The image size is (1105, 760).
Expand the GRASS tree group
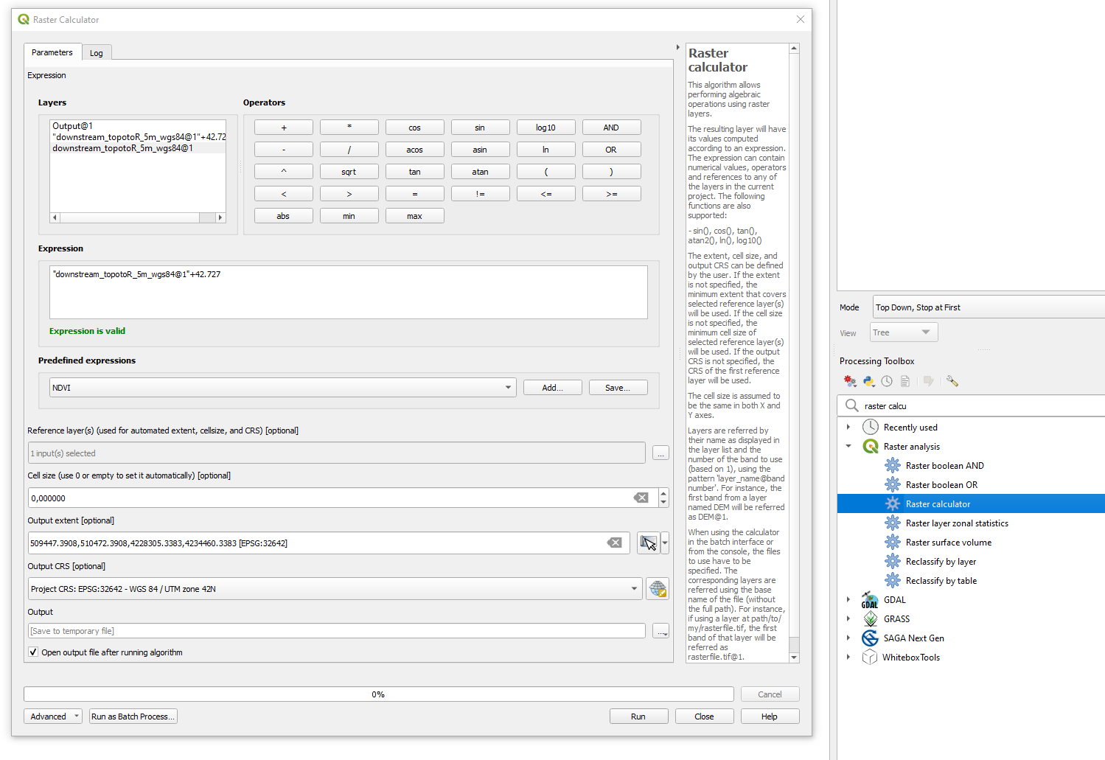coord(848,618)
